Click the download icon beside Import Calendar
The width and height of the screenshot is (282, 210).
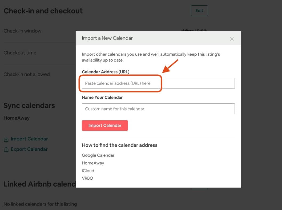pyautogui.click(x=6, y=139)
